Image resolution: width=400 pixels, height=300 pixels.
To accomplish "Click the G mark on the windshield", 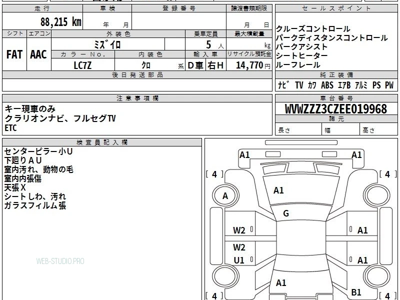I will (x=286, y=213).
